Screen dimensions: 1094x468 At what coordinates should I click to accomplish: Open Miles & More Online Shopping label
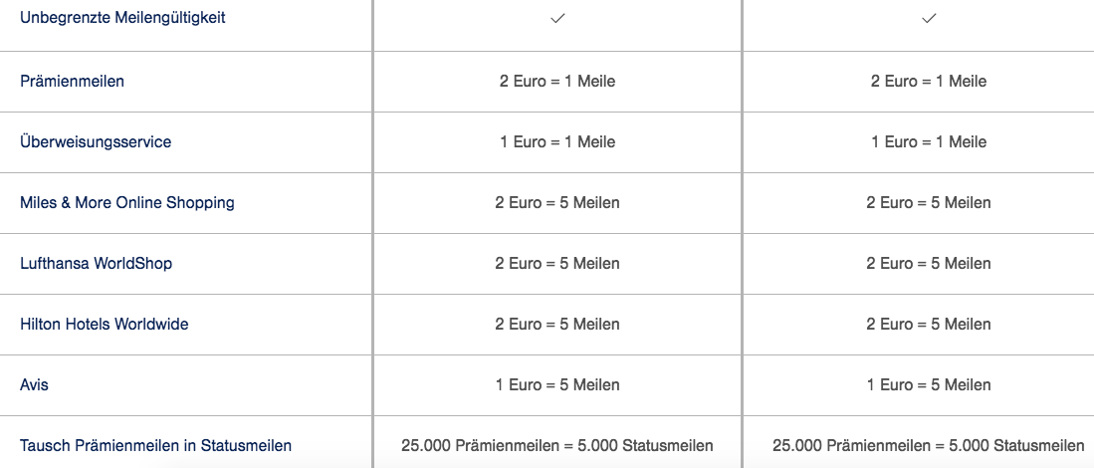[127, 202]
